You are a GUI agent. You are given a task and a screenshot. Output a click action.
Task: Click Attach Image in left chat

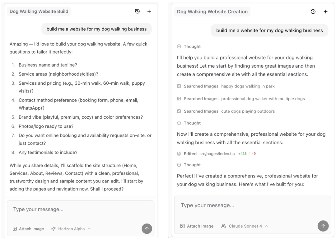28,229
